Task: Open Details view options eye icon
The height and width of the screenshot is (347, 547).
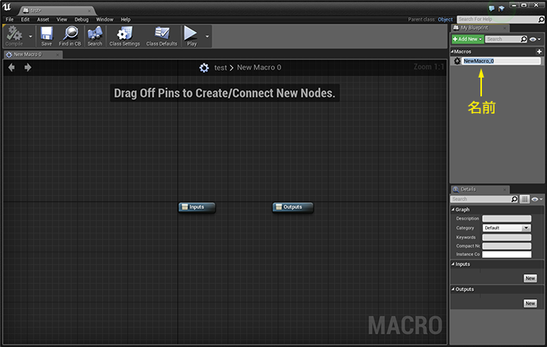Action: [536, 199]
